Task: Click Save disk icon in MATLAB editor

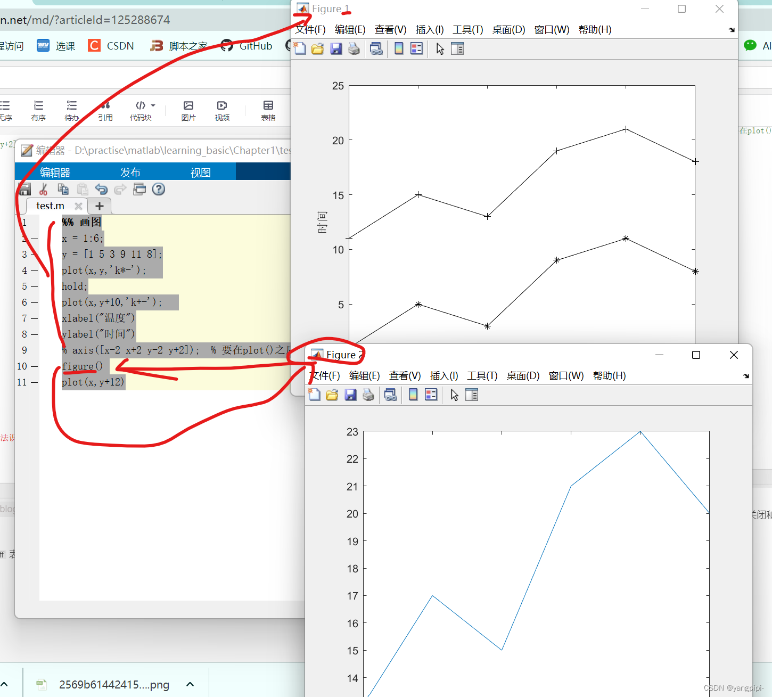Action: click(24, 189)
